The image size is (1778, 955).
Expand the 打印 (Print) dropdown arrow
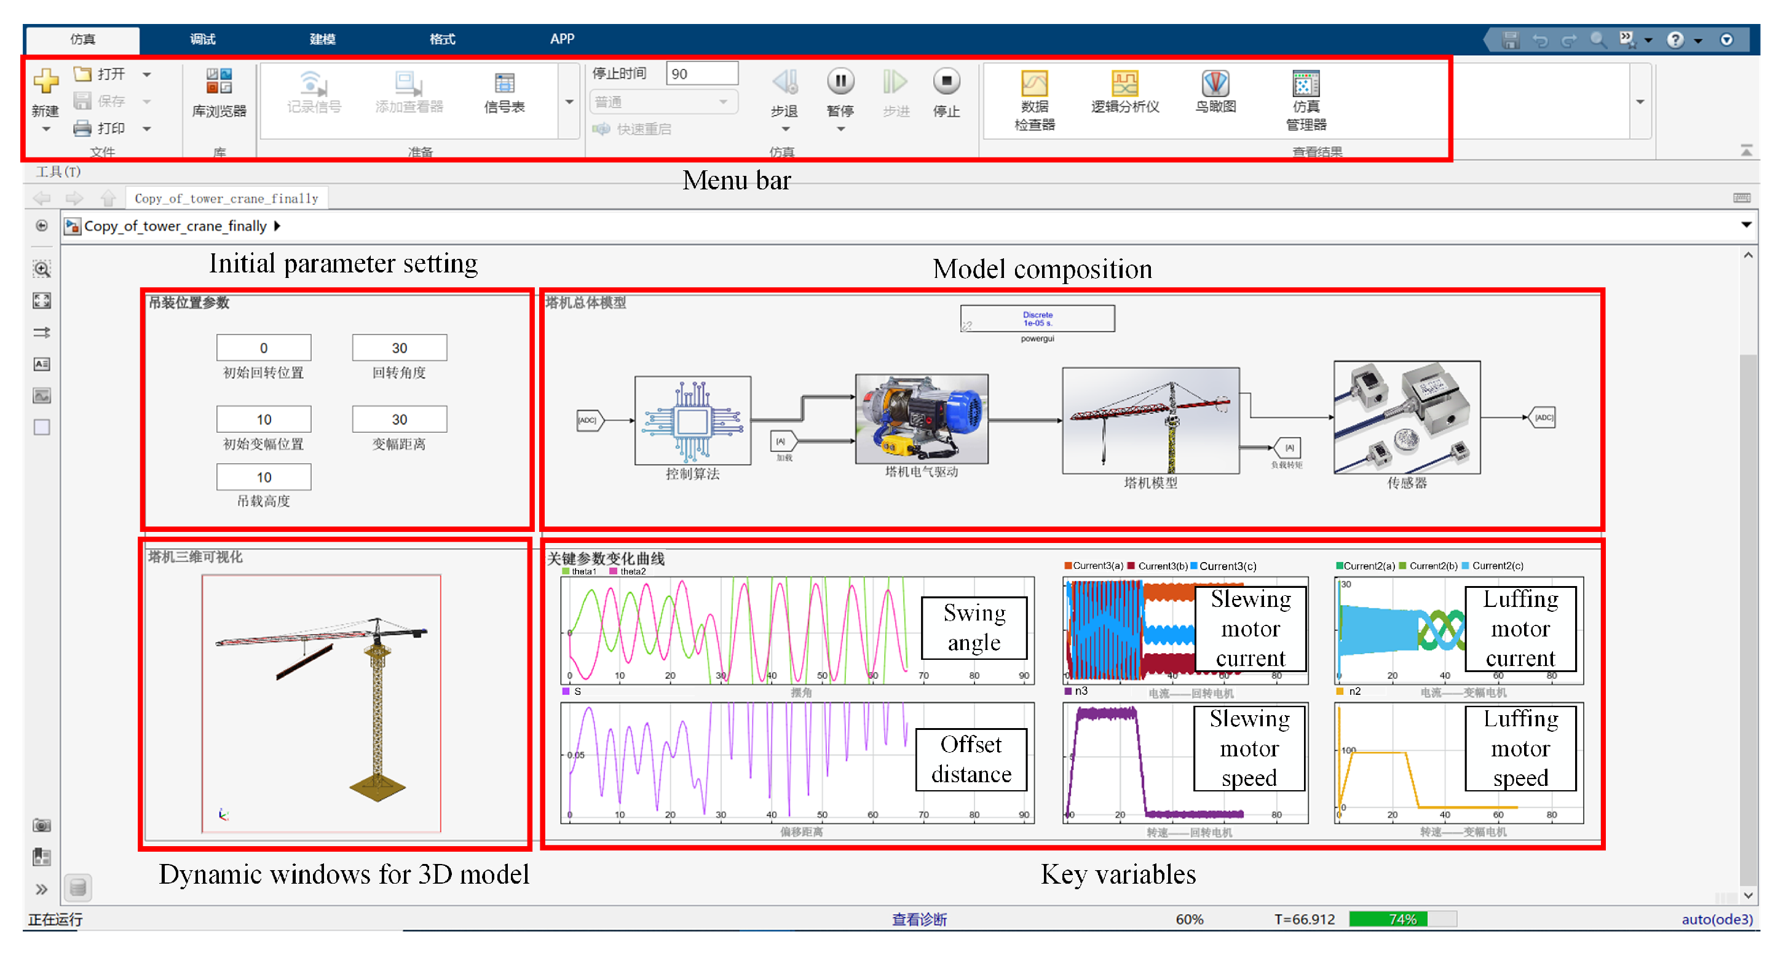[147, 129]
